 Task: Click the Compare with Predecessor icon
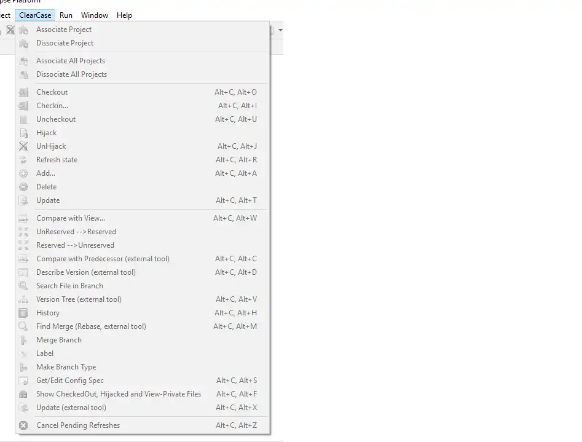click(23, 259)
